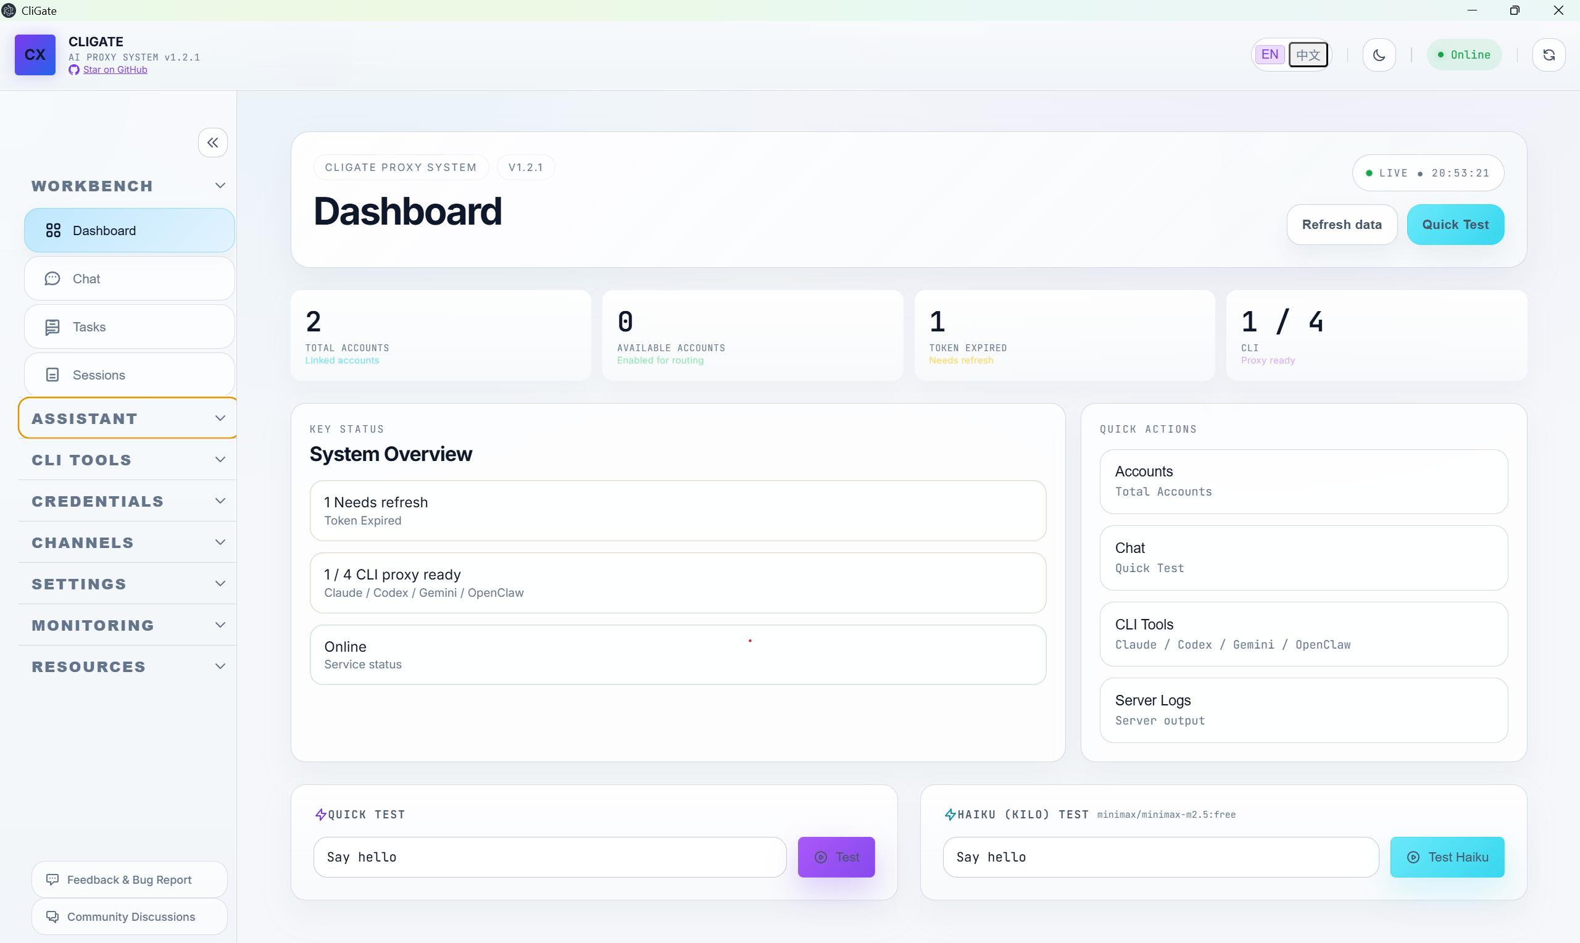Open Star on GitHub link

[x=115, y=70]
